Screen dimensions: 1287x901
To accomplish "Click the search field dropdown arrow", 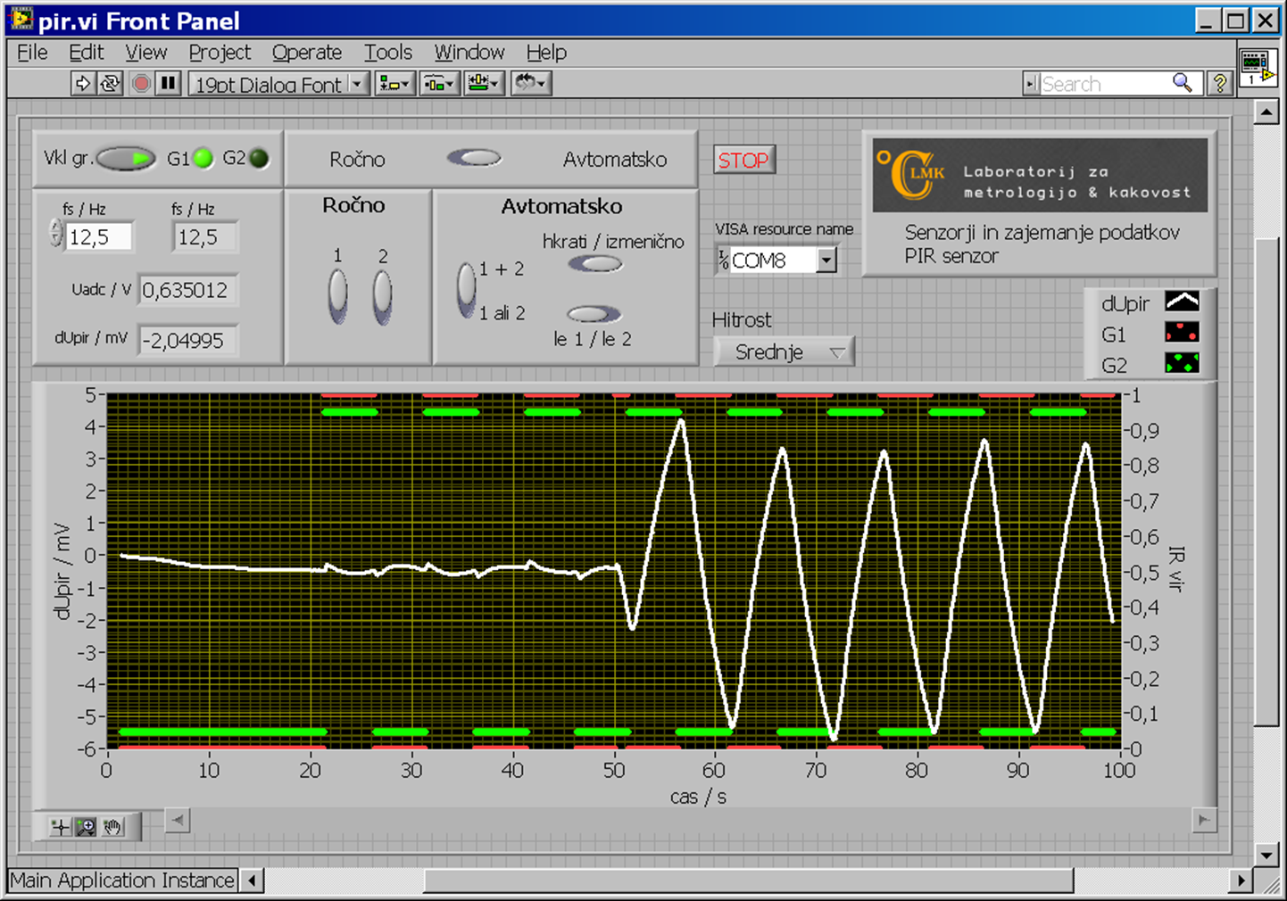I will point(1032,83).
